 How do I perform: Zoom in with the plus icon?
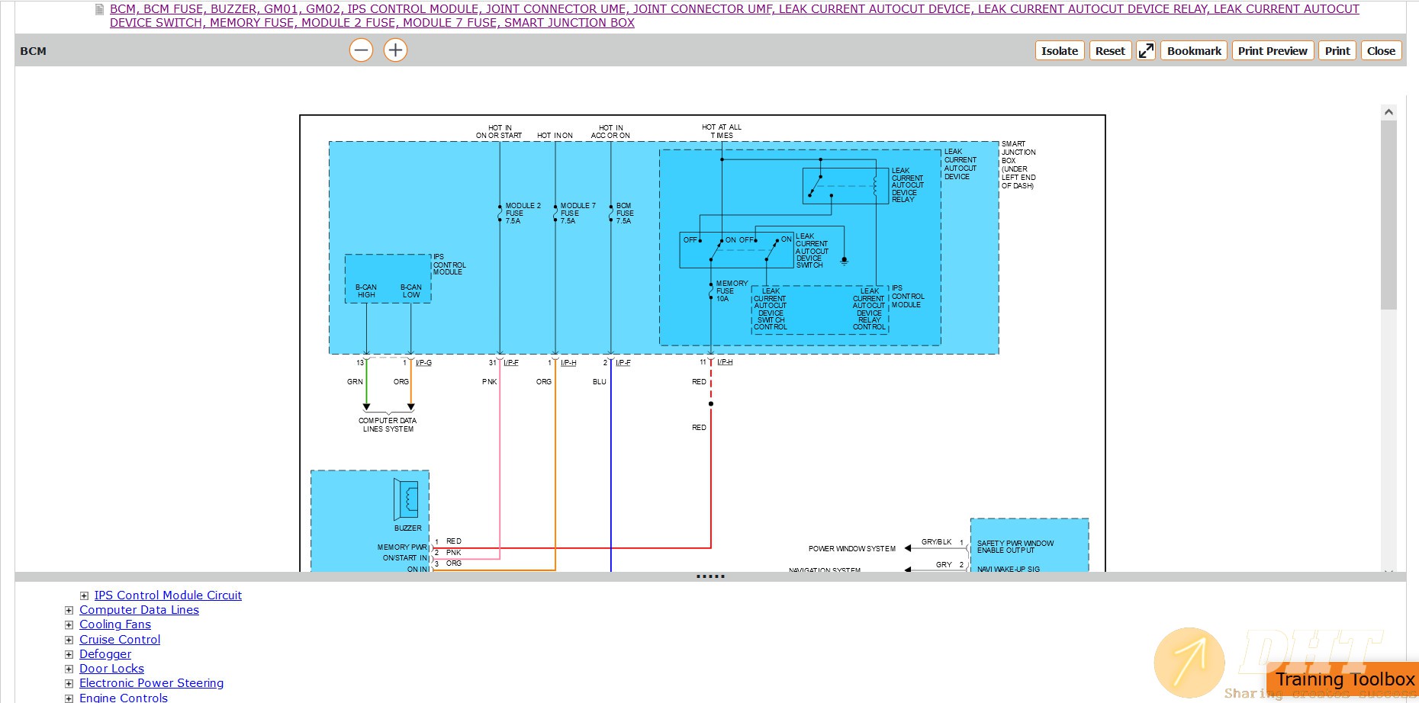click(395, 50)
